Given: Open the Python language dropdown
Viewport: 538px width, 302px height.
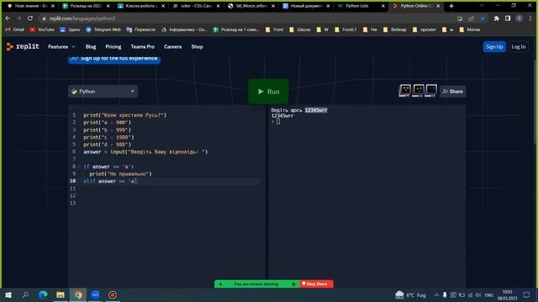Looking at the screenshot, I should point(103,91).
